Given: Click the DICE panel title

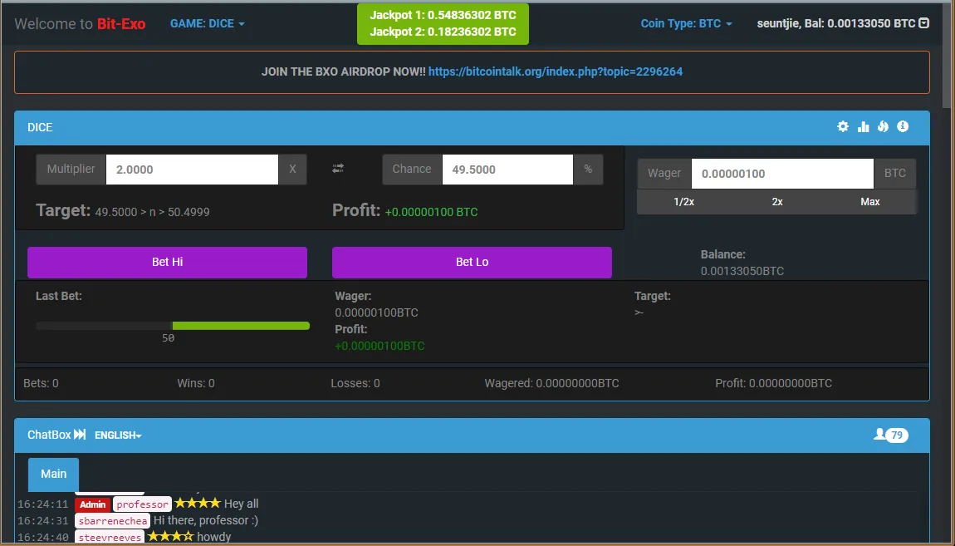Looking at the screenshot, I should click(x=40, y=127).
